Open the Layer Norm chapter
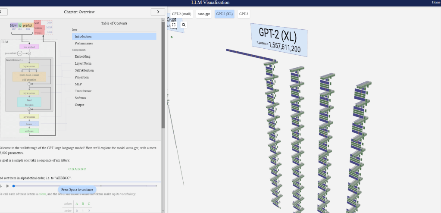 coord(83,63)
